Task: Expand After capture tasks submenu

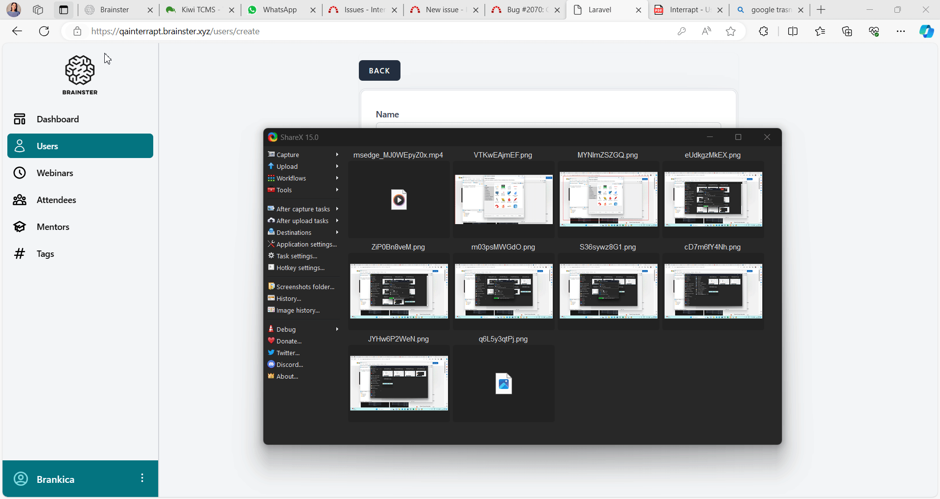Action: coord(303,209)
